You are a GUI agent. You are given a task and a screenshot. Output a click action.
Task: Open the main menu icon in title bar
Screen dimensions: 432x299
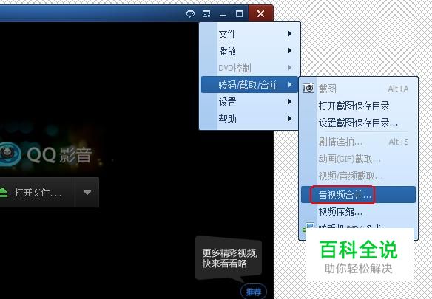pos(206,13)
